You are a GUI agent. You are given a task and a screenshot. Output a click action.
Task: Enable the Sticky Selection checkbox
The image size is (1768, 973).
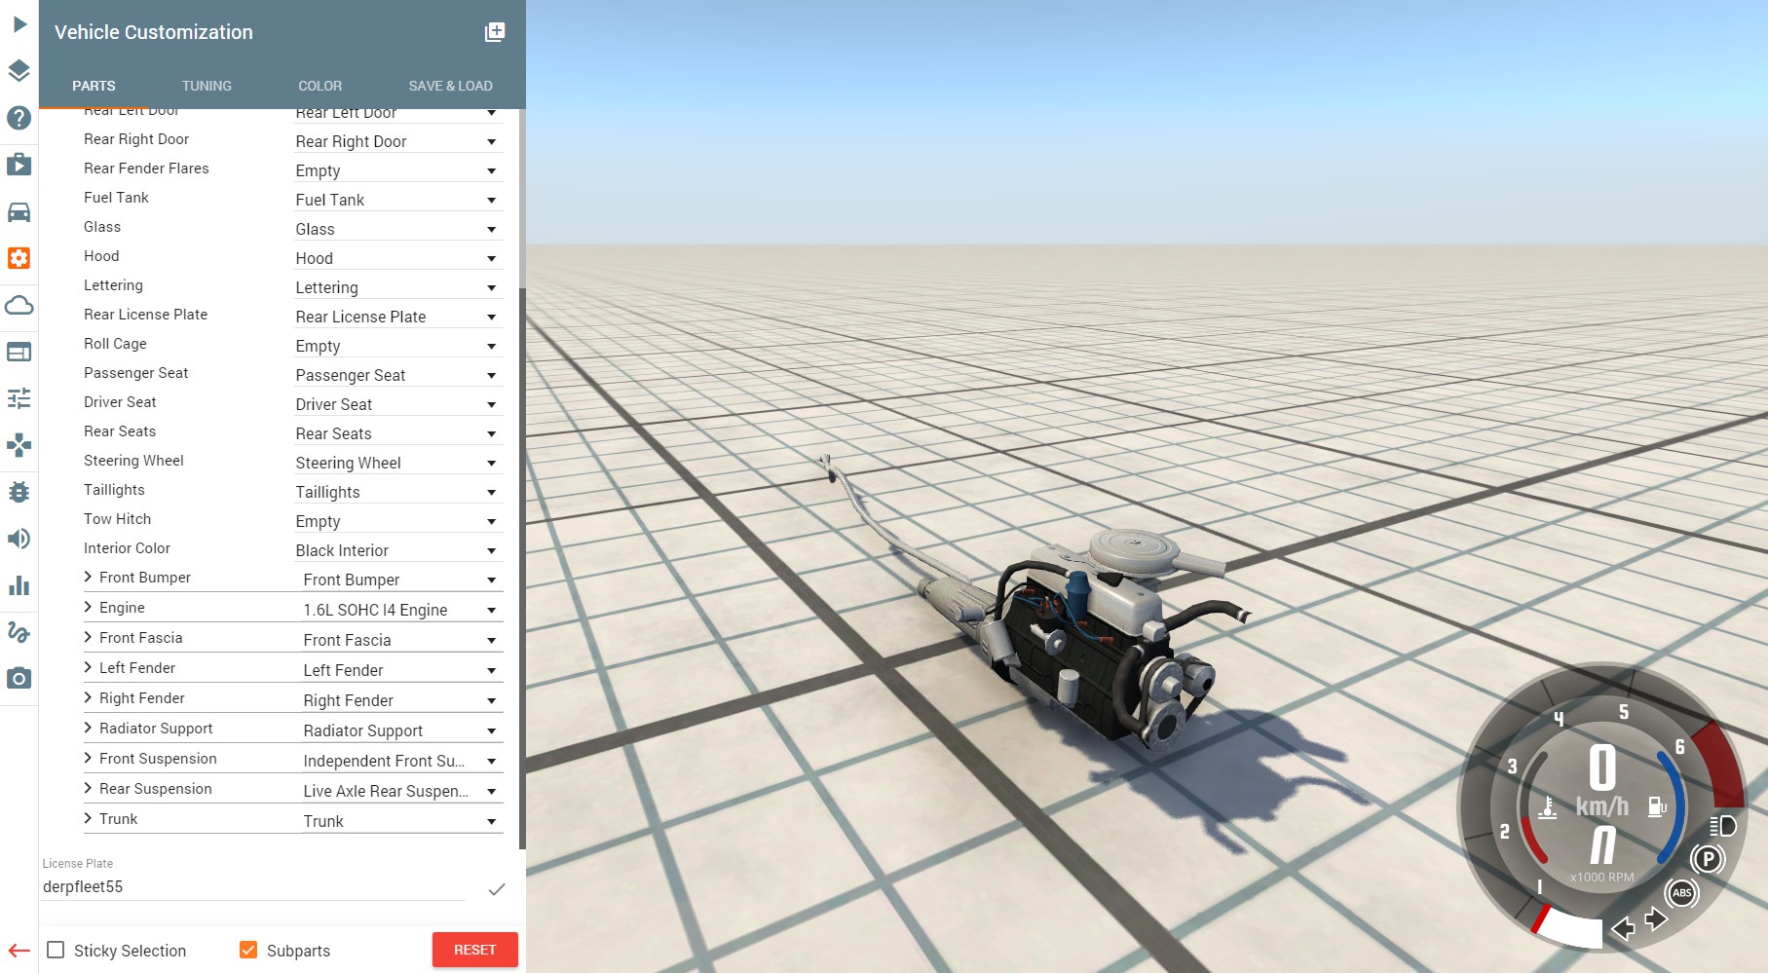pyautogui.click(x=56, y=950)
